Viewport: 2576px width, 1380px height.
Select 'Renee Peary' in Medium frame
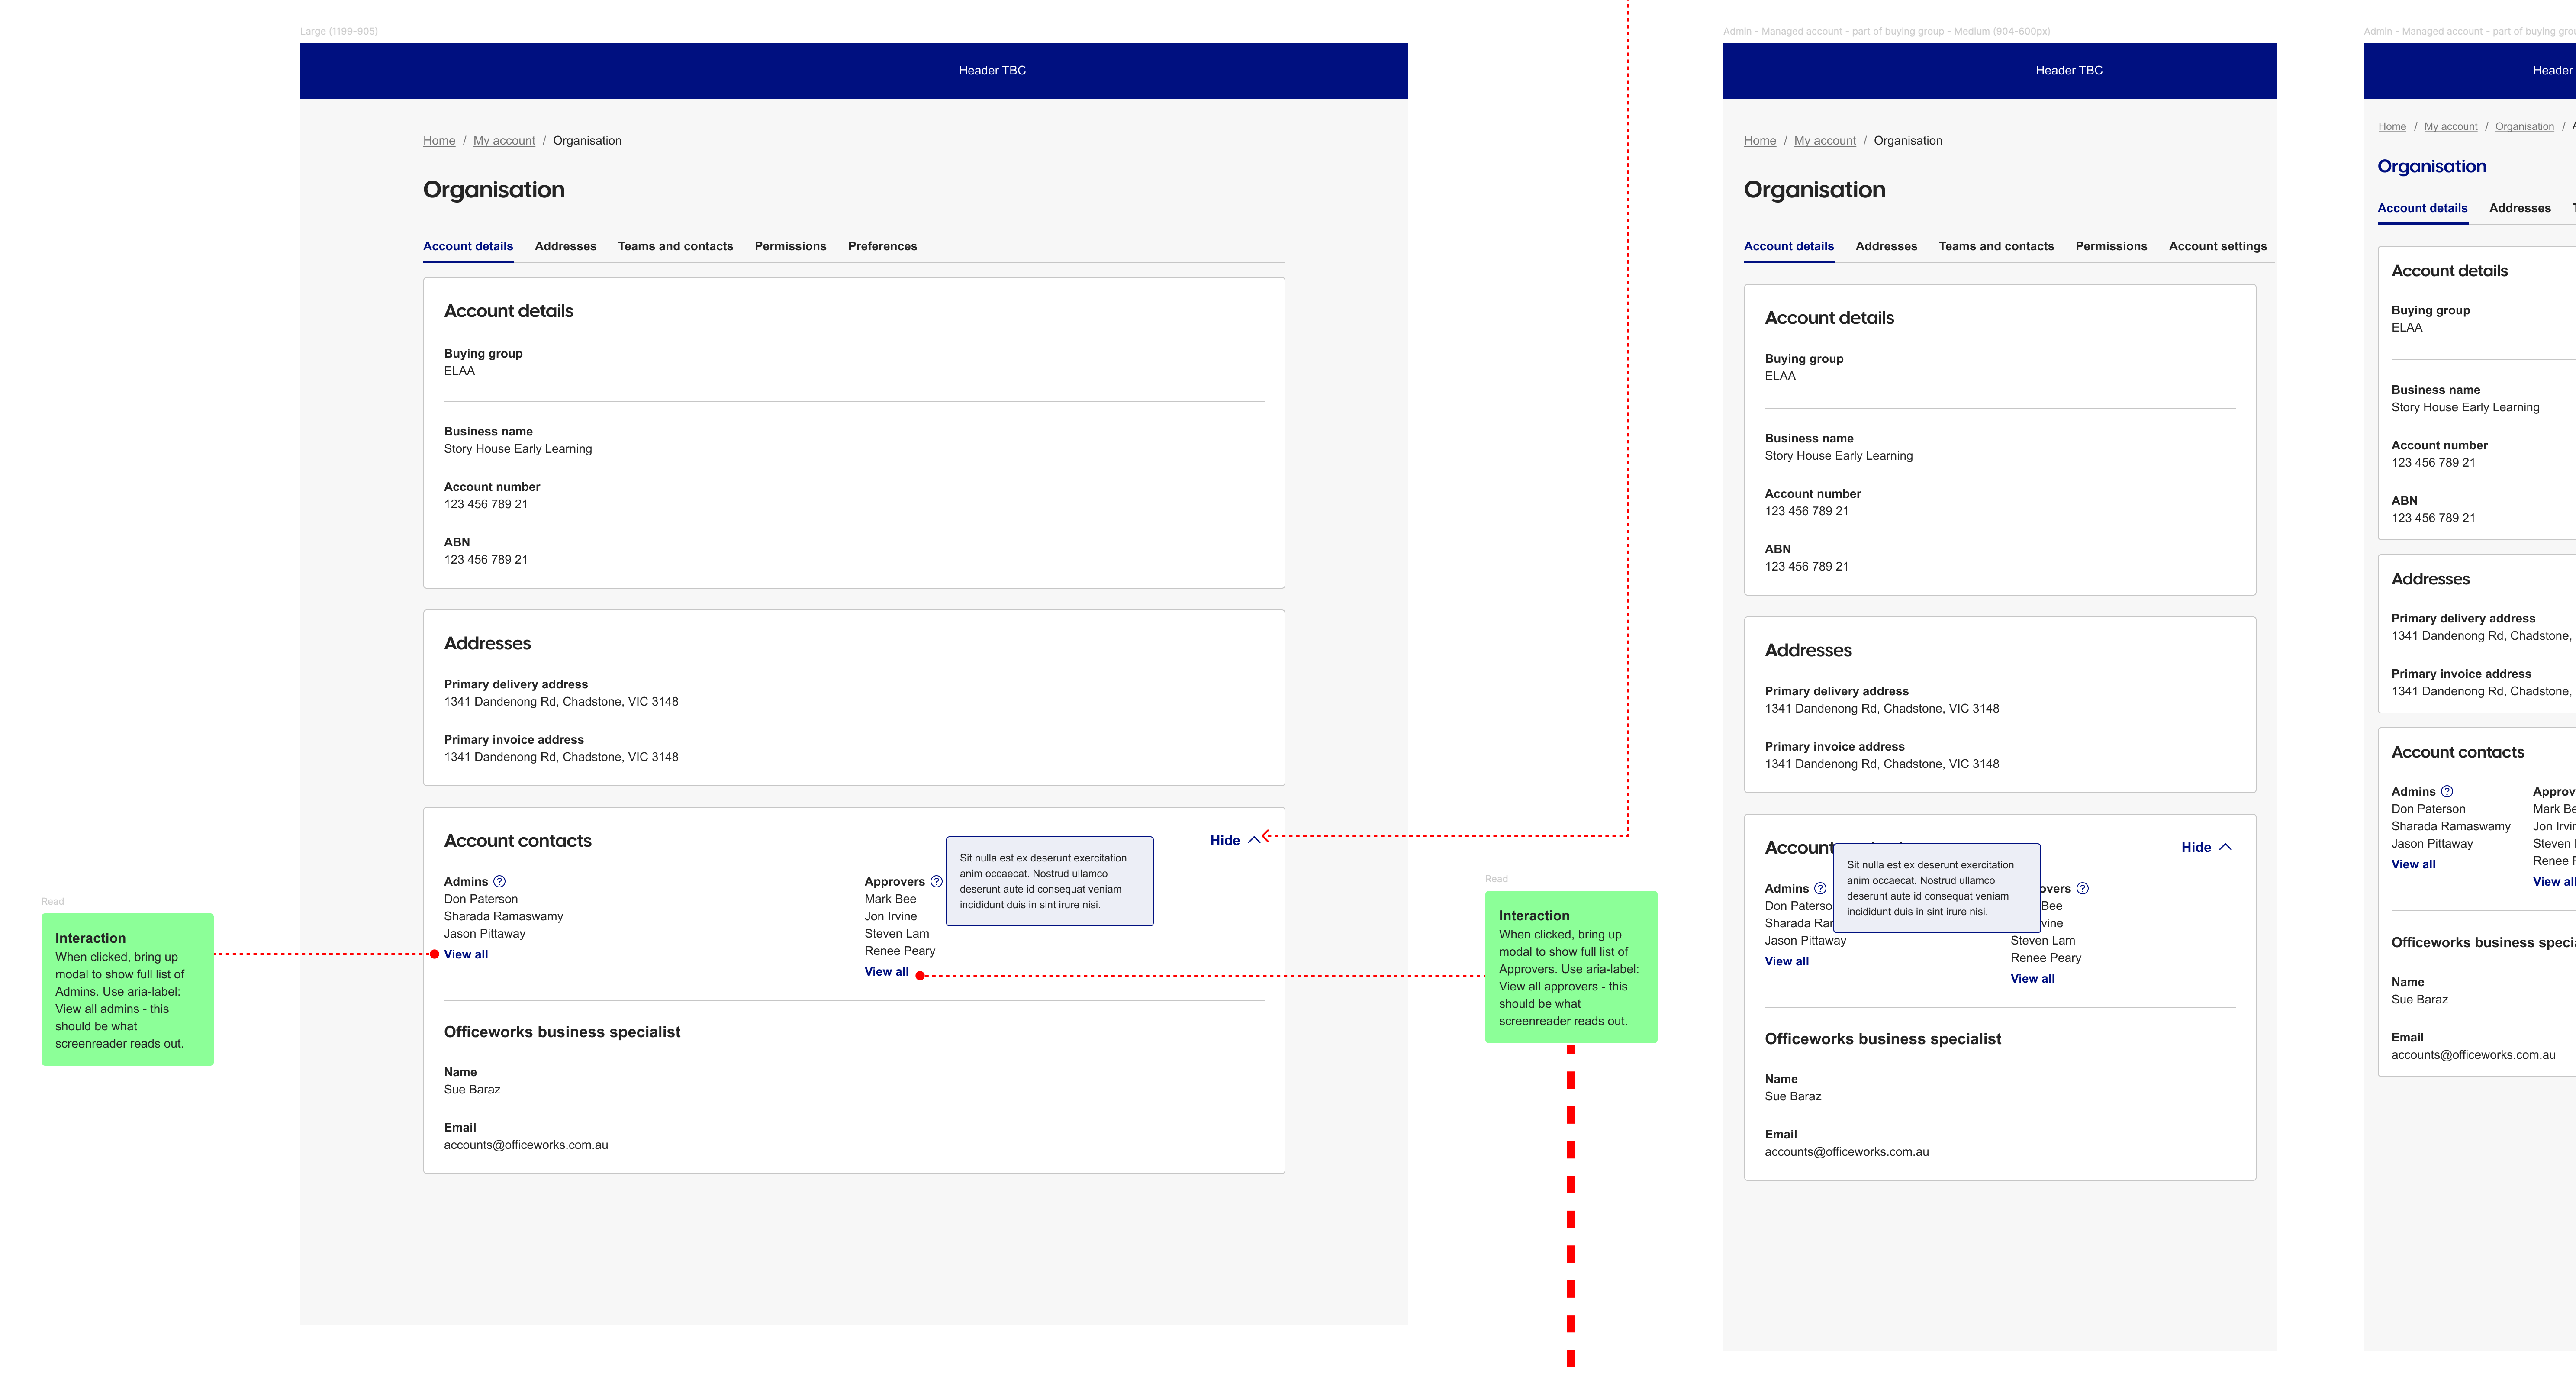pos(2046,958)
